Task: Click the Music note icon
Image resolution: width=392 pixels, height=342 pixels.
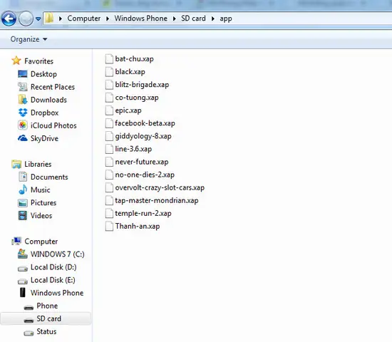Action: pos(23,190)
